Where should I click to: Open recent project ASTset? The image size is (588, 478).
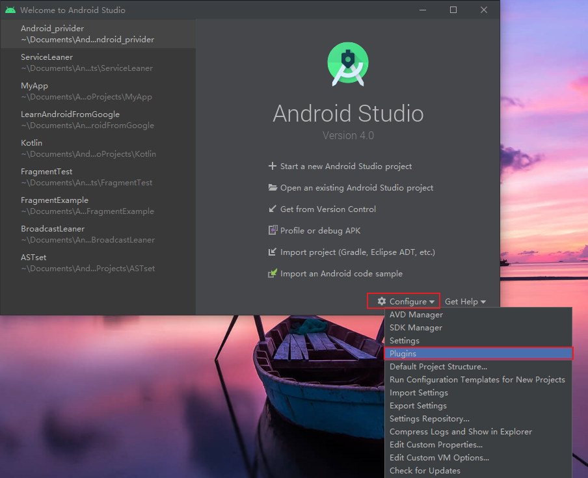[x=98, y=263]
